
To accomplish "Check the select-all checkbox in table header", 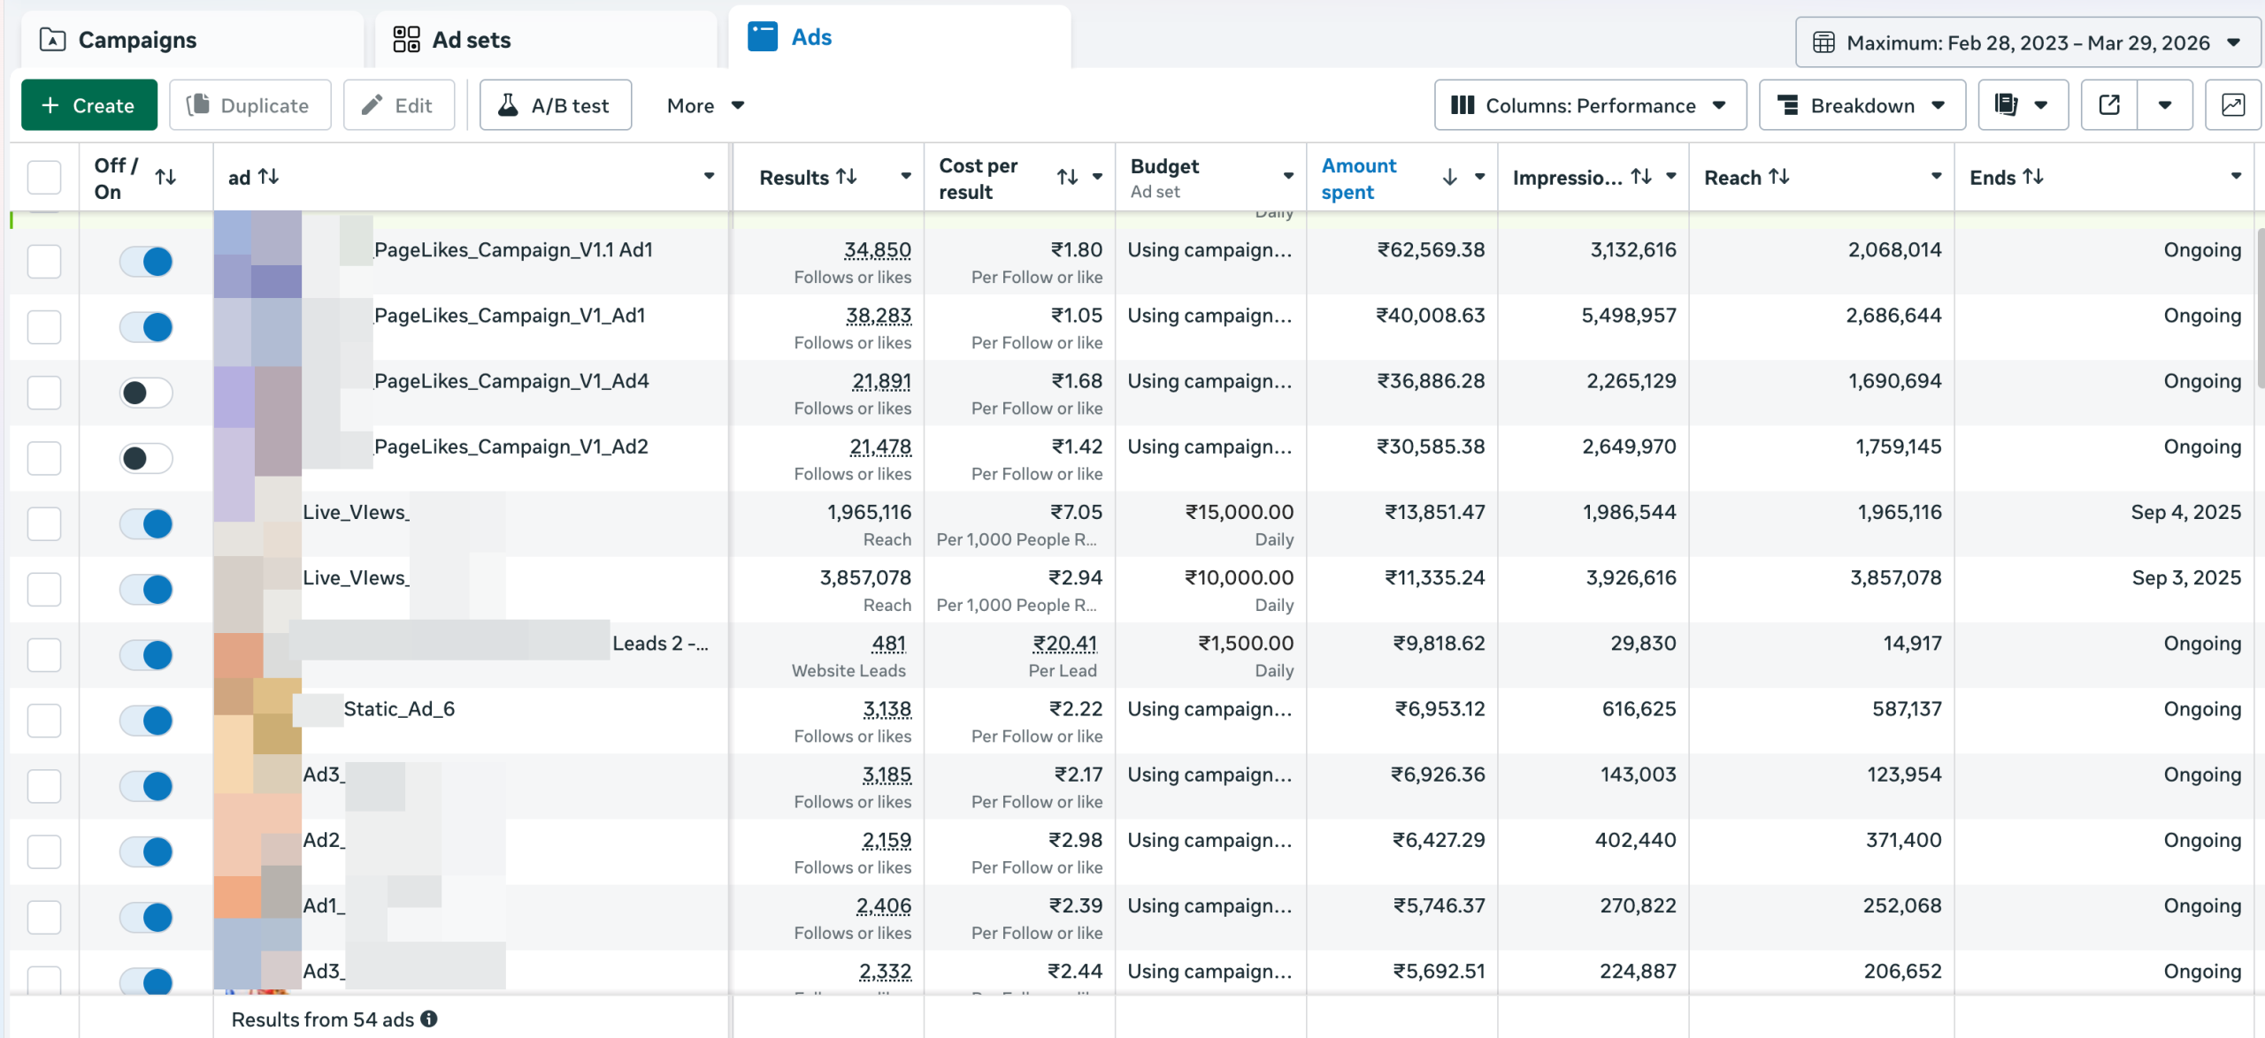I will coord(43,177).
